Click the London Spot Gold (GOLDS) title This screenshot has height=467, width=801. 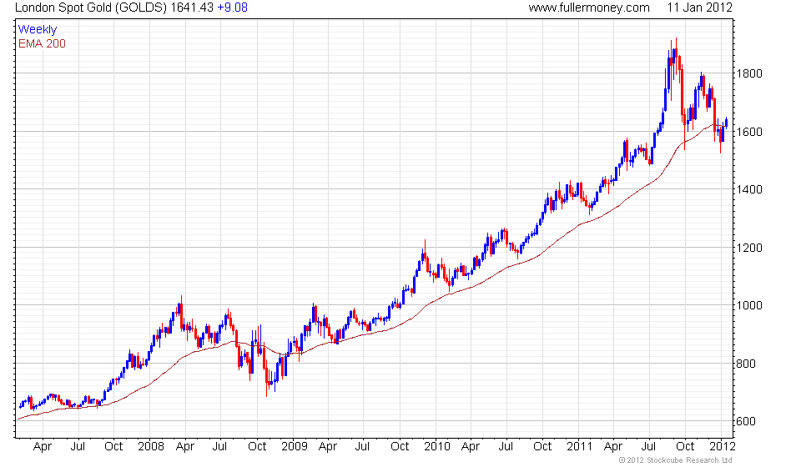[x=91, y=8]
